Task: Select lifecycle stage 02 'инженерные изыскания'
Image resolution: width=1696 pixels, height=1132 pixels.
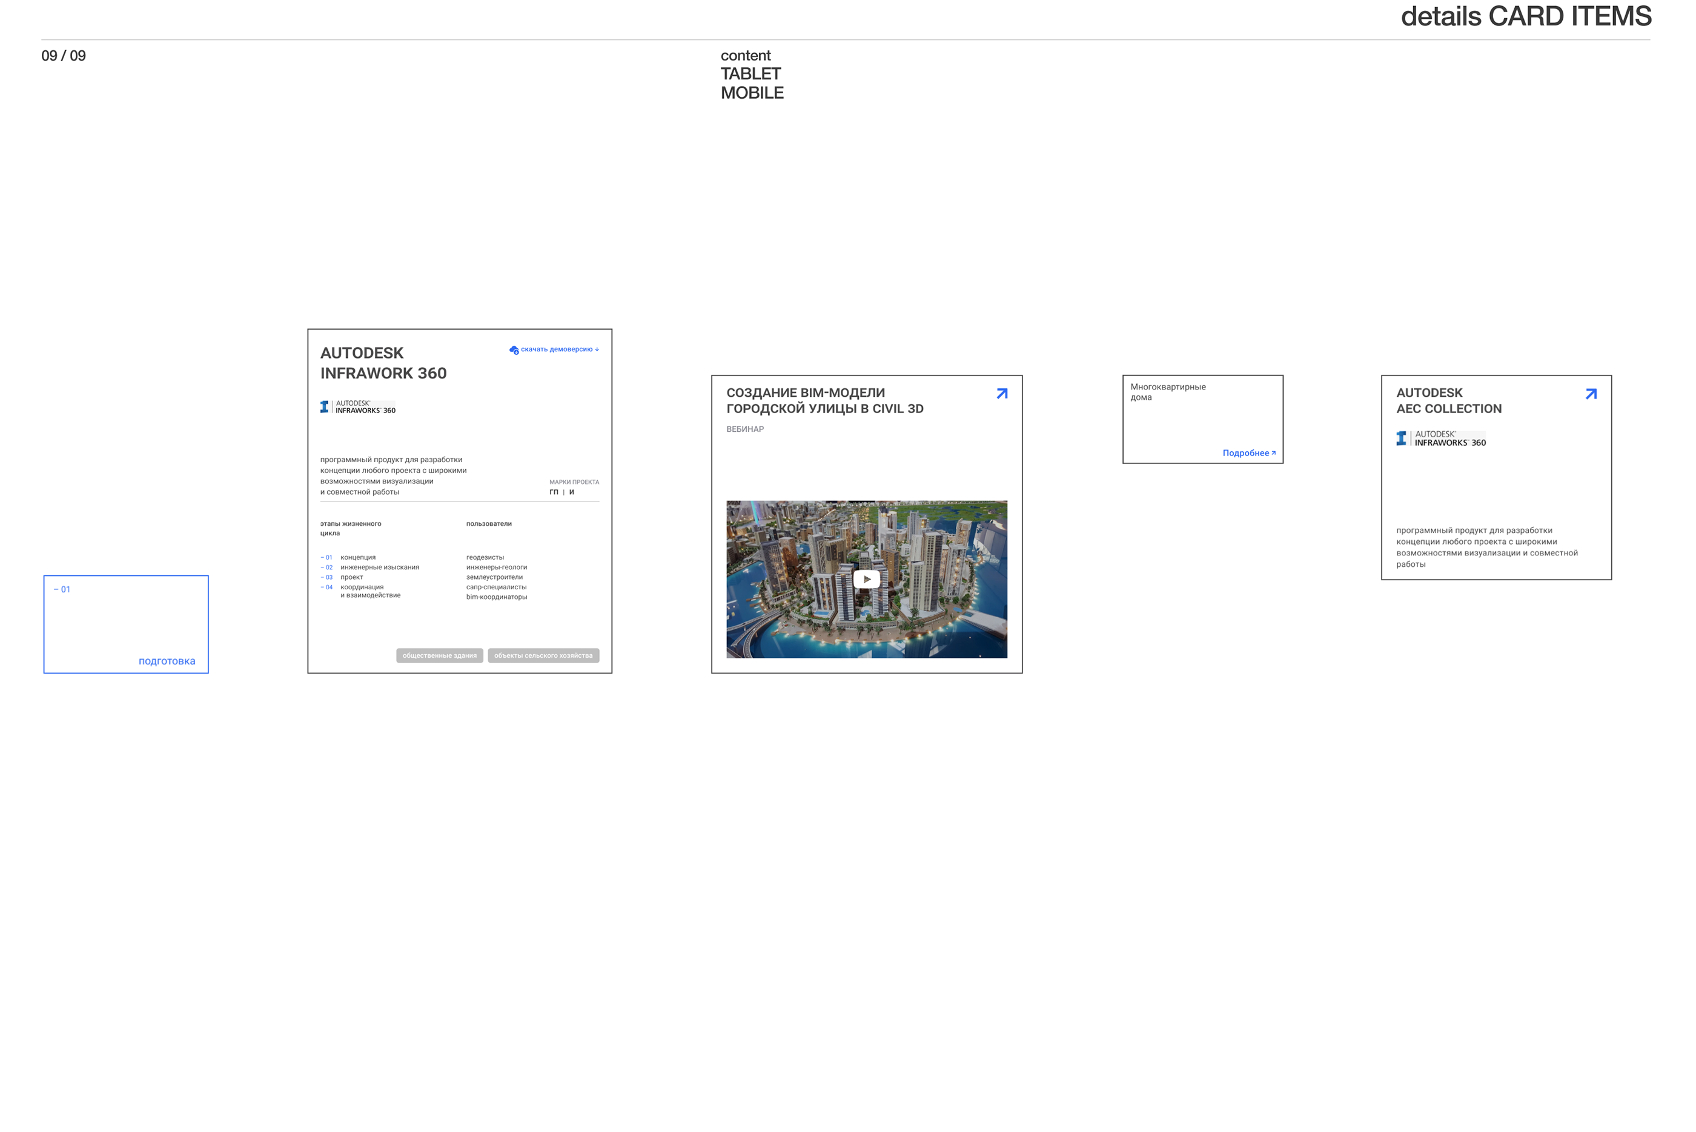Action: click(379, 568)
